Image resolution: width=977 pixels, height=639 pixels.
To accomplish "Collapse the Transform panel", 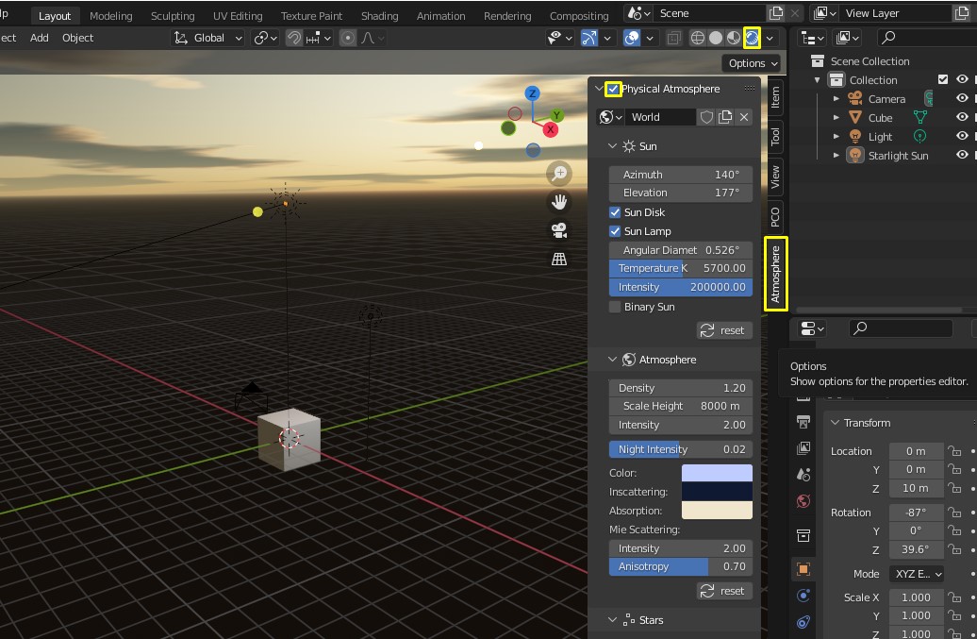I will click(835, 423).
